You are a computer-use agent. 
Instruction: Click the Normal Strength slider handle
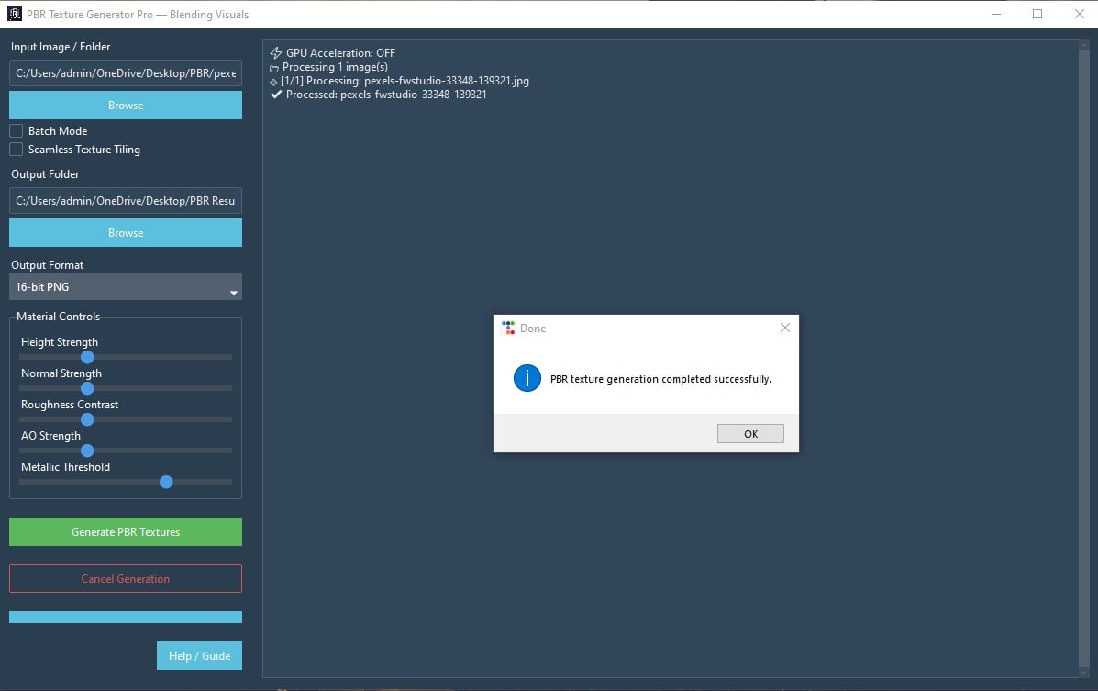(x=87, y=388)
